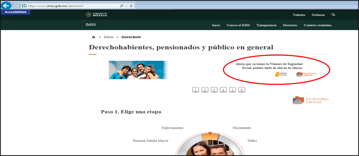Click the orange selector segment on stage wheel

point(210,137)
